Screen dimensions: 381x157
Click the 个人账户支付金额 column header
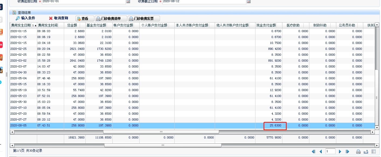click(157, 25)
